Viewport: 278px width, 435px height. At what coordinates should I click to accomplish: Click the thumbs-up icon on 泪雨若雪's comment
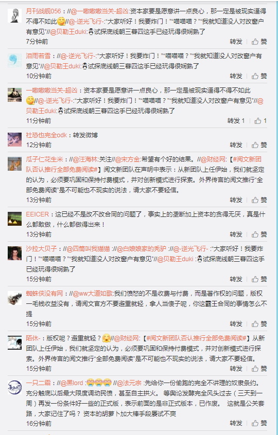pos(259,76)
